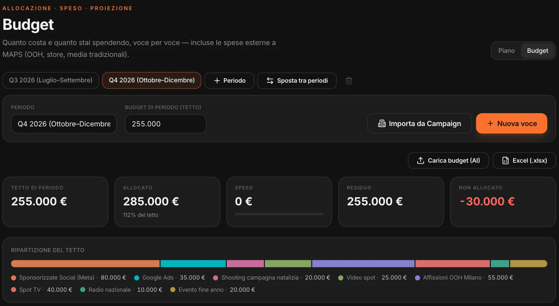Screen dimensions: 559x306
Task: Click the Sponsorizzate Social (Meta) legend dot
Action: [x=14, y=278]
